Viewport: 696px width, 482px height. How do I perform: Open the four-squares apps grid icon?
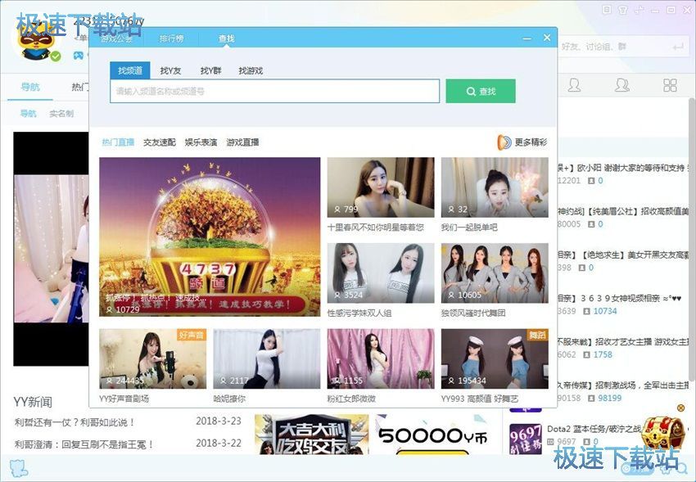click(671, 85)
